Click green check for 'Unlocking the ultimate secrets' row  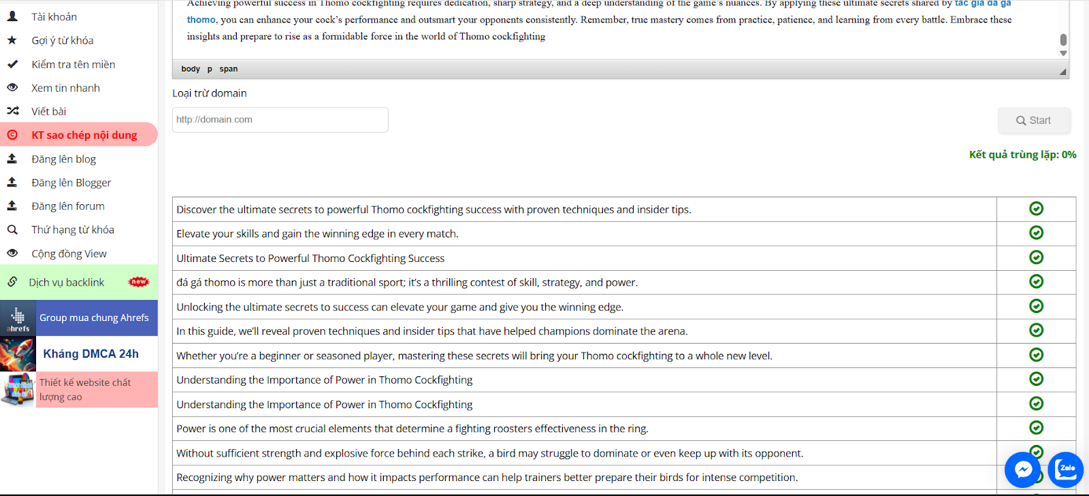1037,306
